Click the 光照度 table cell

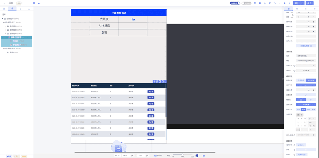(x=104, y=19)
